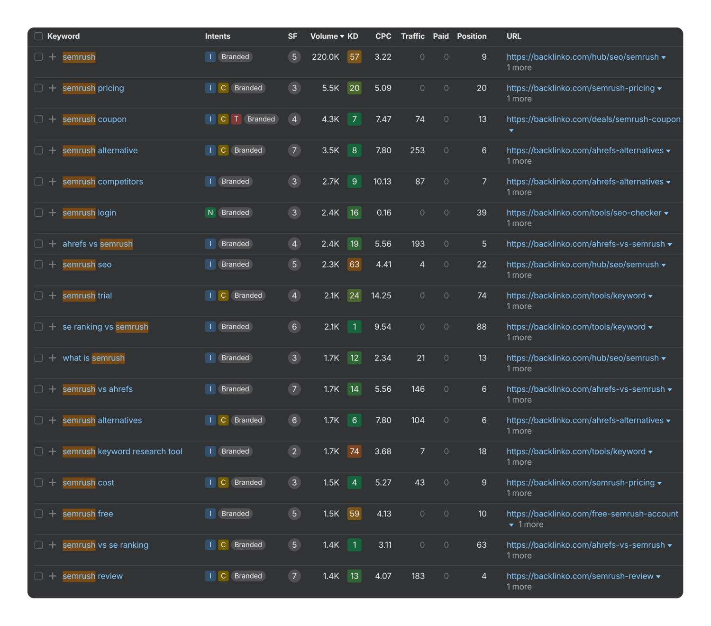Open the 'semrush coupon' keyword link
This screenshot has height=626, width=711.
point(94,120)
